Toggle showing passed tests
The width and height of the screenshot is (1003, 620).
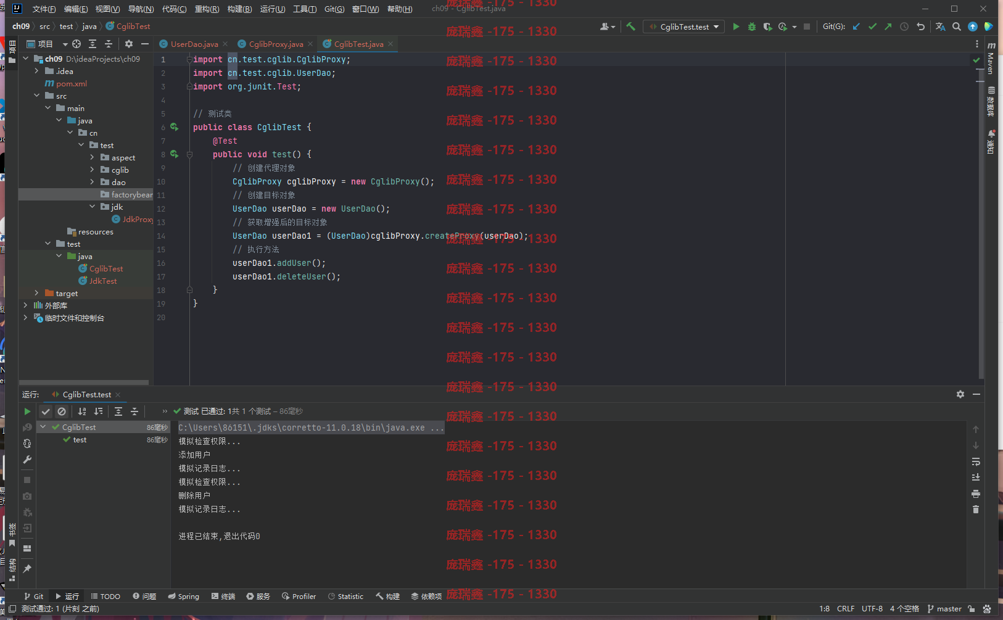(46, 411)
